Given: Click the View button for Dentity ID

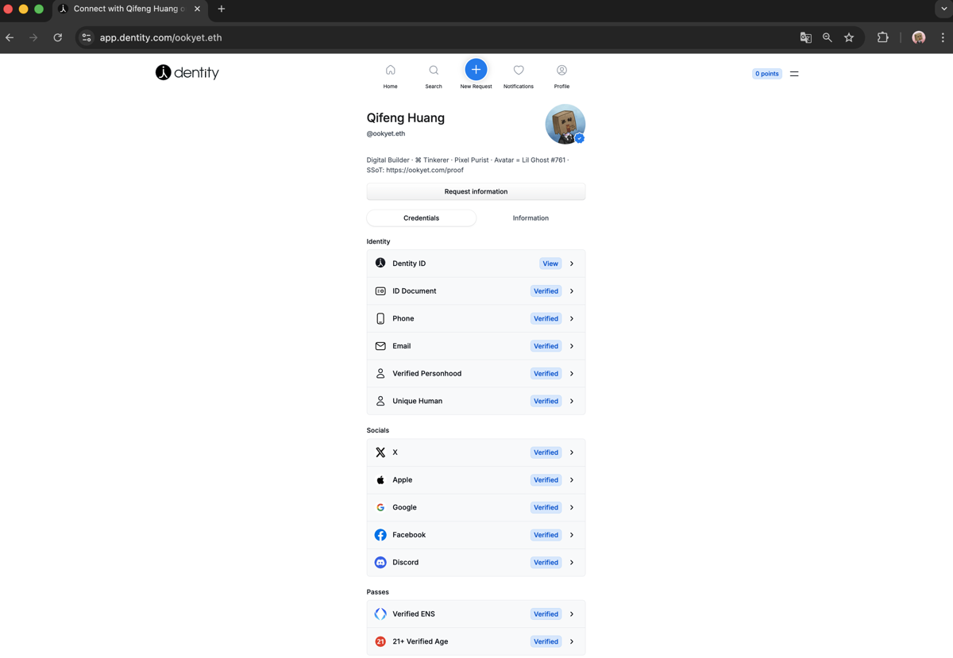Looking at the screenshot, I should (x=550, y=263).
